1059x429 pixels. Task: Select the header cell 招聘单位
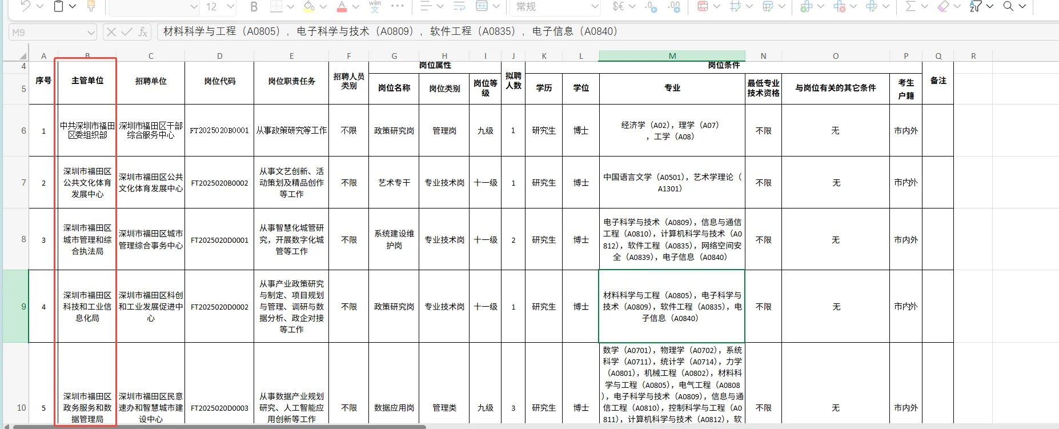pos(151,81)
